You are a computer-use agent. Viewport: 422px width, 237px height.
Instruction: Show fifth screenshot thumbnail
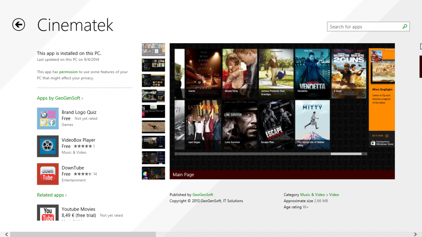pyautogui.click(x=153, y=111)
